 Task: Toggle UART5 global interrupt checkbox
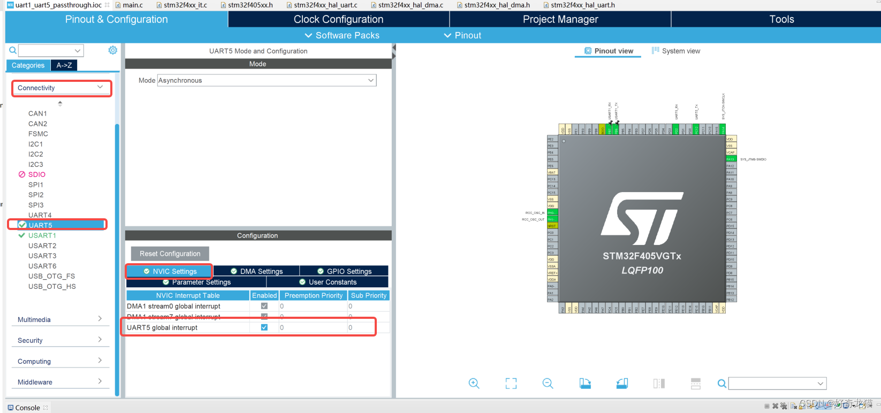pos(264,327)
